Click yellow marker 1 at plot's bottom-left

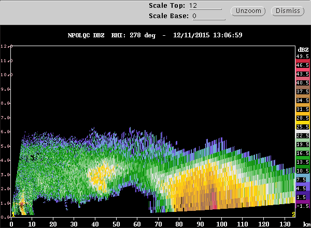coord(13,214)
